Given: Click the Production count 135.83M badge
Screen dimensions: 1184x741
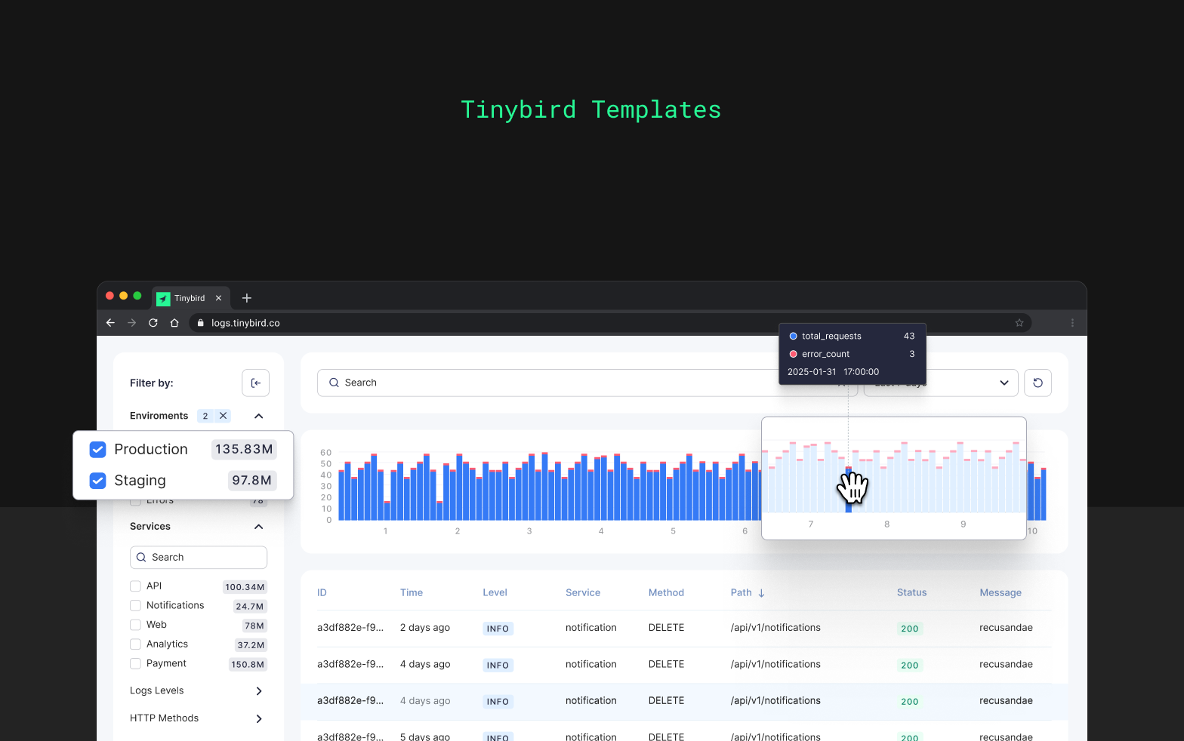Looking at the screenshot, I should point(244,450).
